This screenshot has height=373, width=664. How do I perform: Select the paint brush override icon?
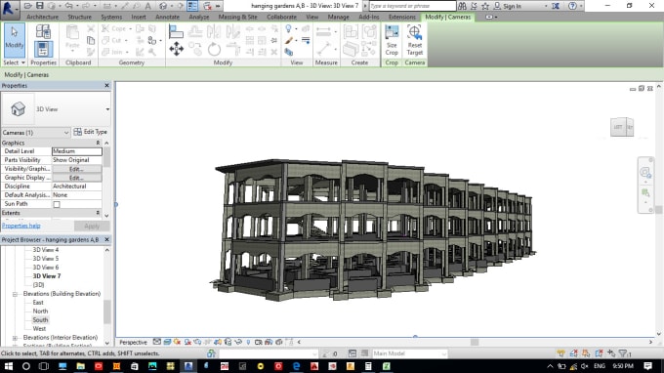pyautogui.click(x=289, y=41)
